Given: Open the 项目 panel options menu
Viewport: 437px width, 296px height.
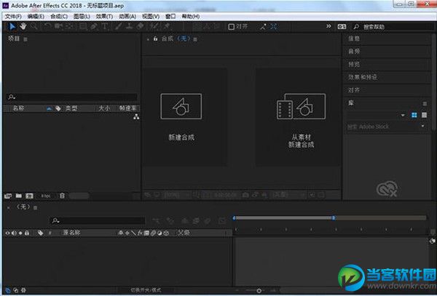Looking at the screenshot, I should tap(25, 39).
